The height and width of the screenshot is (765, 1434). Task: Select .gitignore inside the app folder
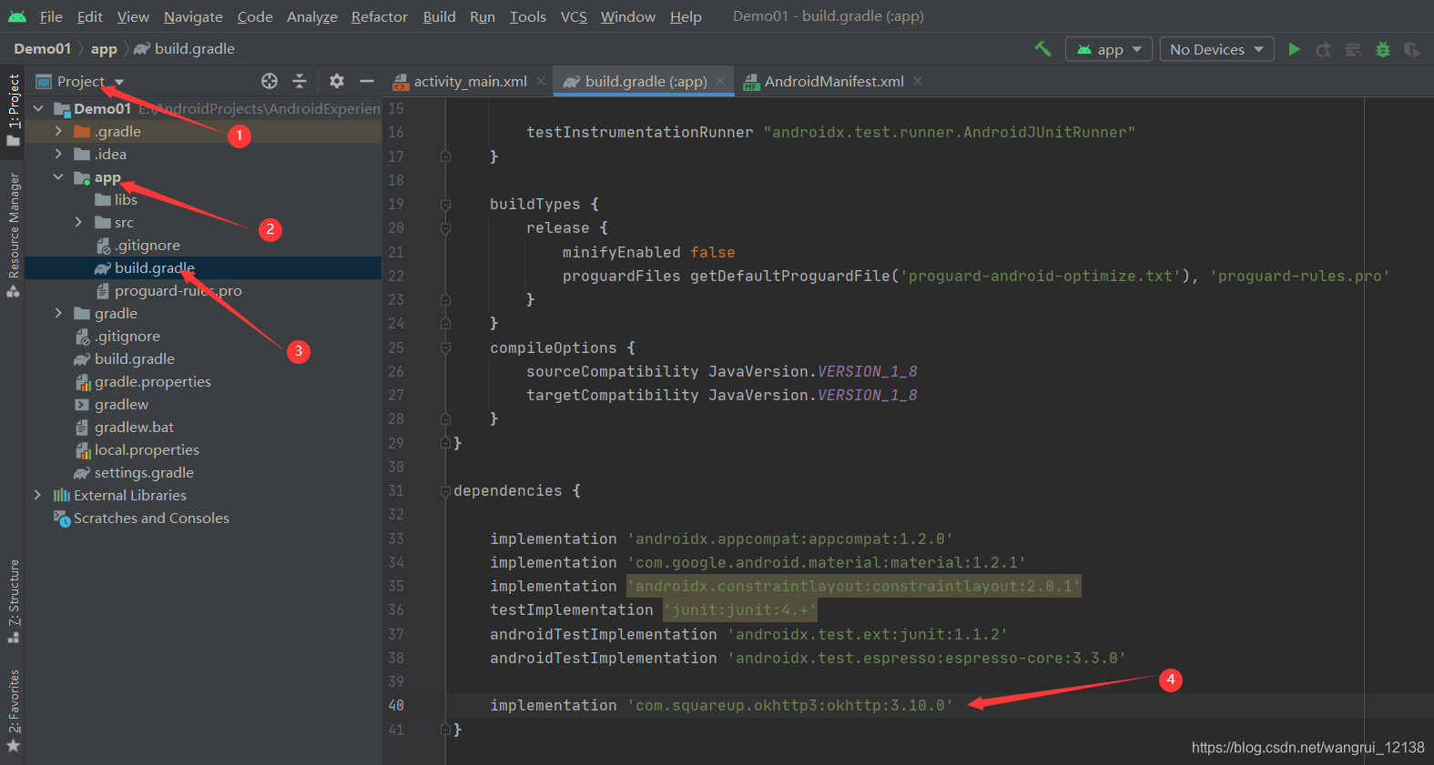137,245
